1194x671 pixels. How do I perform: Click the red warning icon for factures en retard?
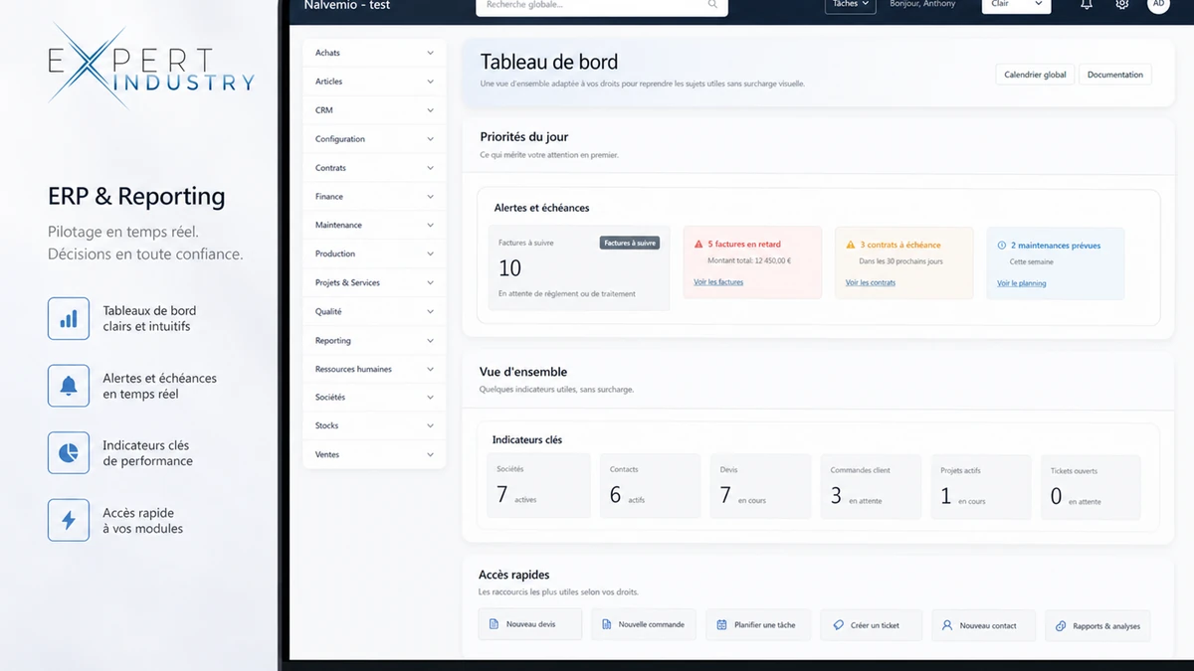pyautogui.click(x=698, y=245)
